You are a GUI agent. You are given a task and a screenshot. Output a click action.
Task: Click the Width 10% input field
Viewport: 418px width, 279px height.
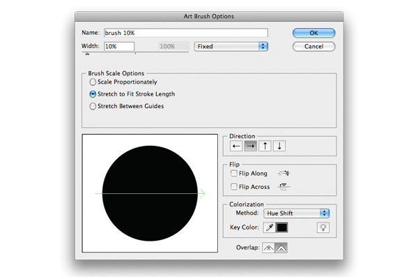(x=119, y=47)
